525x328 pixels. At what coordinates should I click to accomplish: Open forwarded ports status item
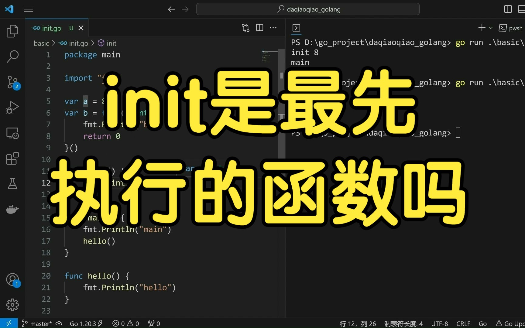pos(154,324)
